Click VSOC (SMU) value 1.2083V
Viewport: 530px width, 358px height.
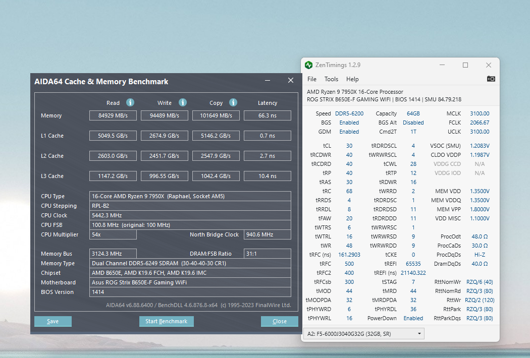[480, 146]
